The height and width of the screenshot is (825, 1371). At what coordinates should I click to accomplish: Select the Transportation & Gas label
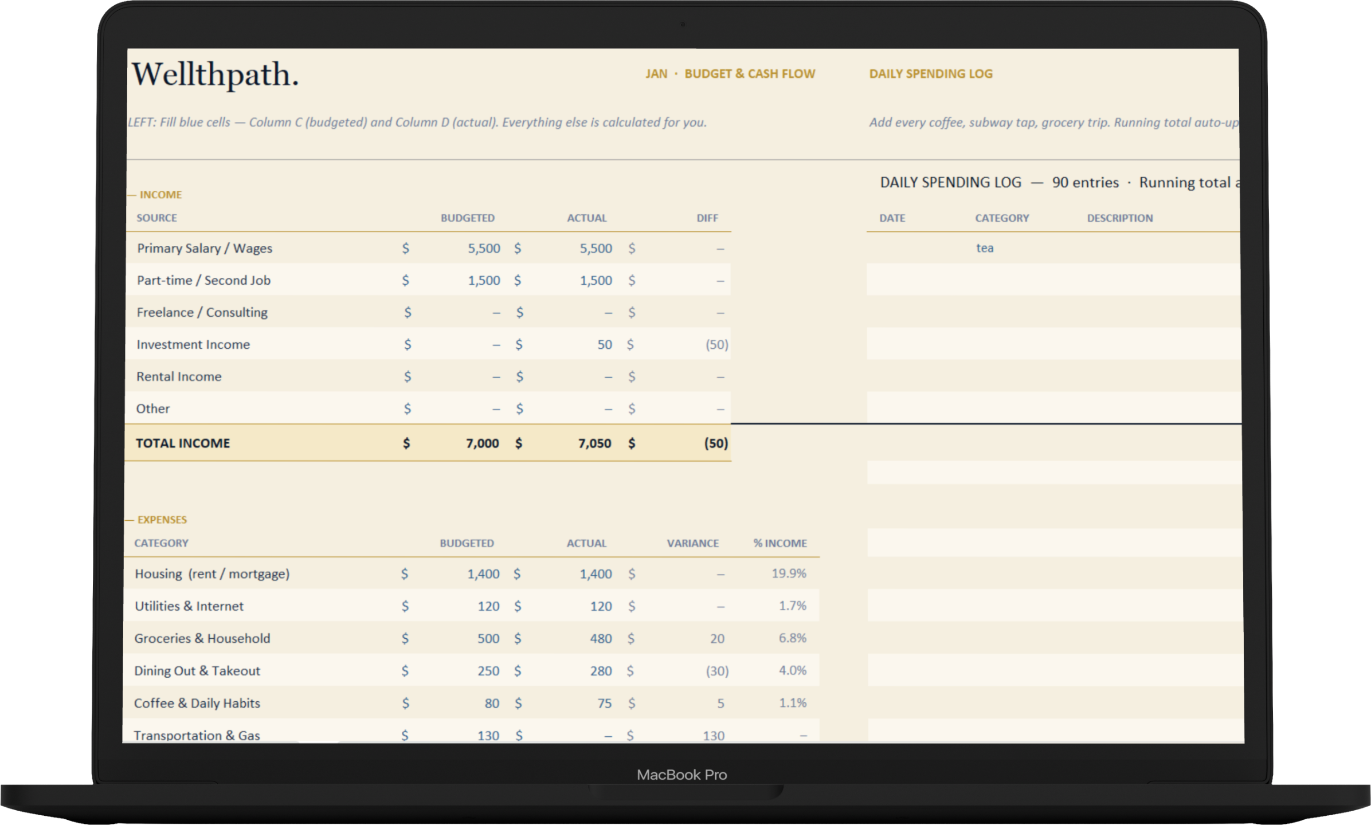click(x=197, y=735)
